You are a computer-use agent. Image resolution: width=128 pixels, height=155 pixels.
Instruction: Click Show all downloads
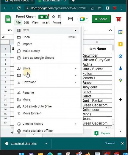pos(110,143)
